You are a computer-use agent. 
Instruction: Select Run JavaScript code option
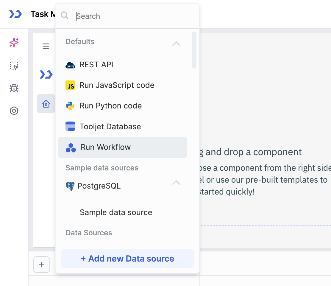pos(117,86)
